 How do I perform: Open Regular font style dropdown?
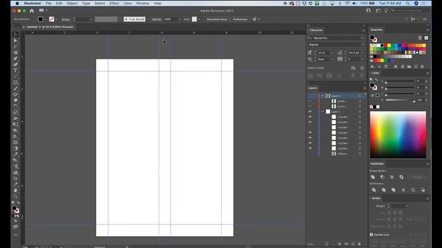click(363, 45)
